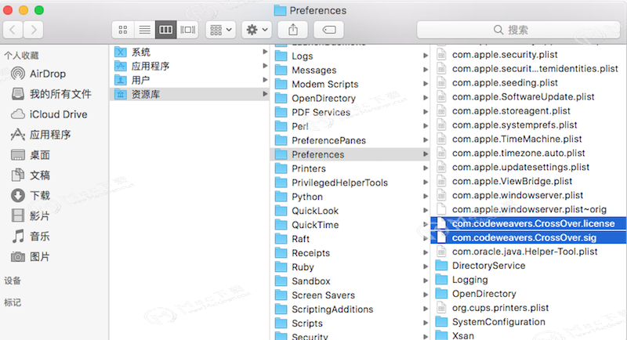Open 影片 in sidebar
Screen dimensions: 627x340
30,215
